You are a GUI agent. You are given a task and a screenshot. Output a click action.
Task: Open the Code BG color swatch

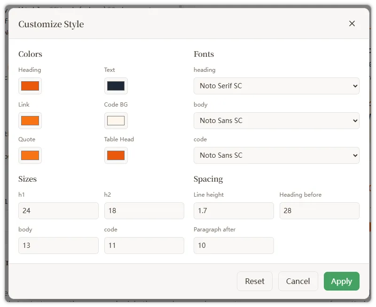pos(116,121)
